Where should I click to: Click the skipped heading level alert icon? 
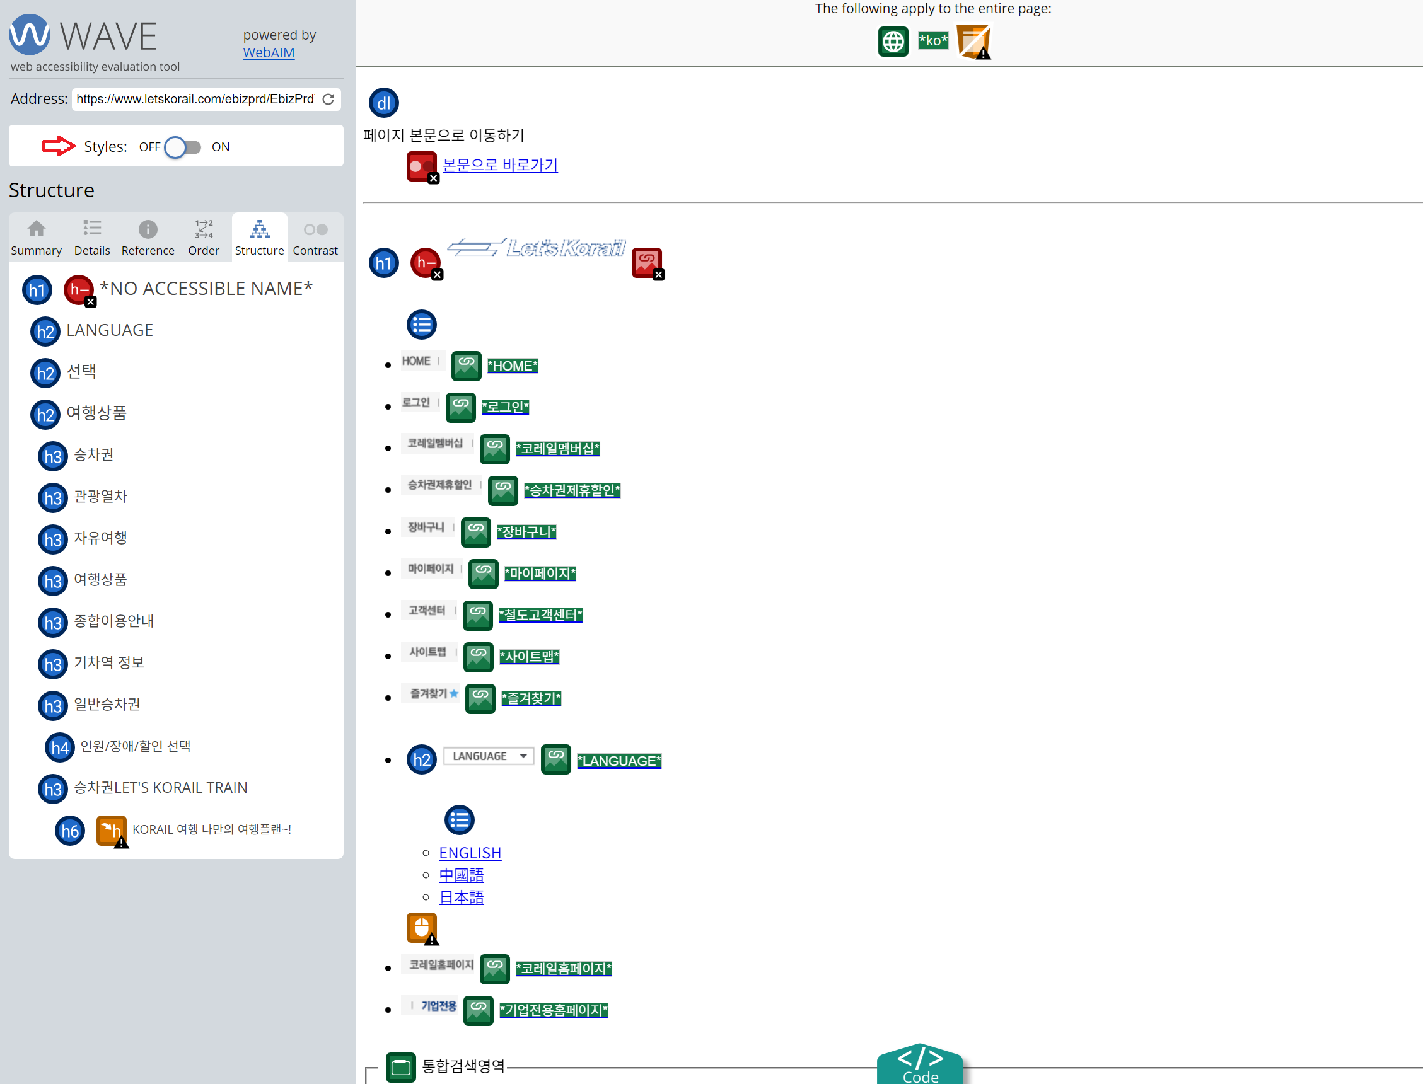pyautogui.click(x=112, y=831)
